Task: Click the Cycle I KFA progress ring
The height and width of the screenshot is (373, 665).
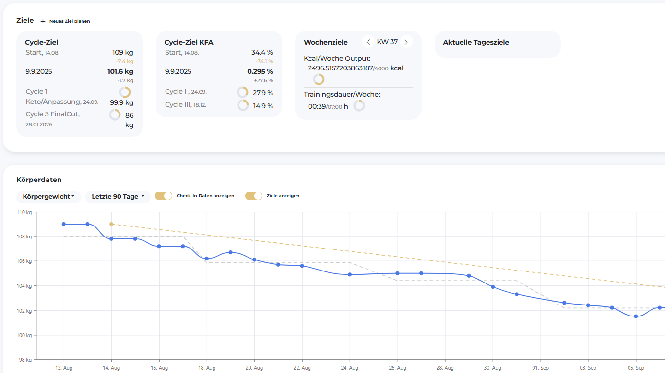Action: point(243,92)
